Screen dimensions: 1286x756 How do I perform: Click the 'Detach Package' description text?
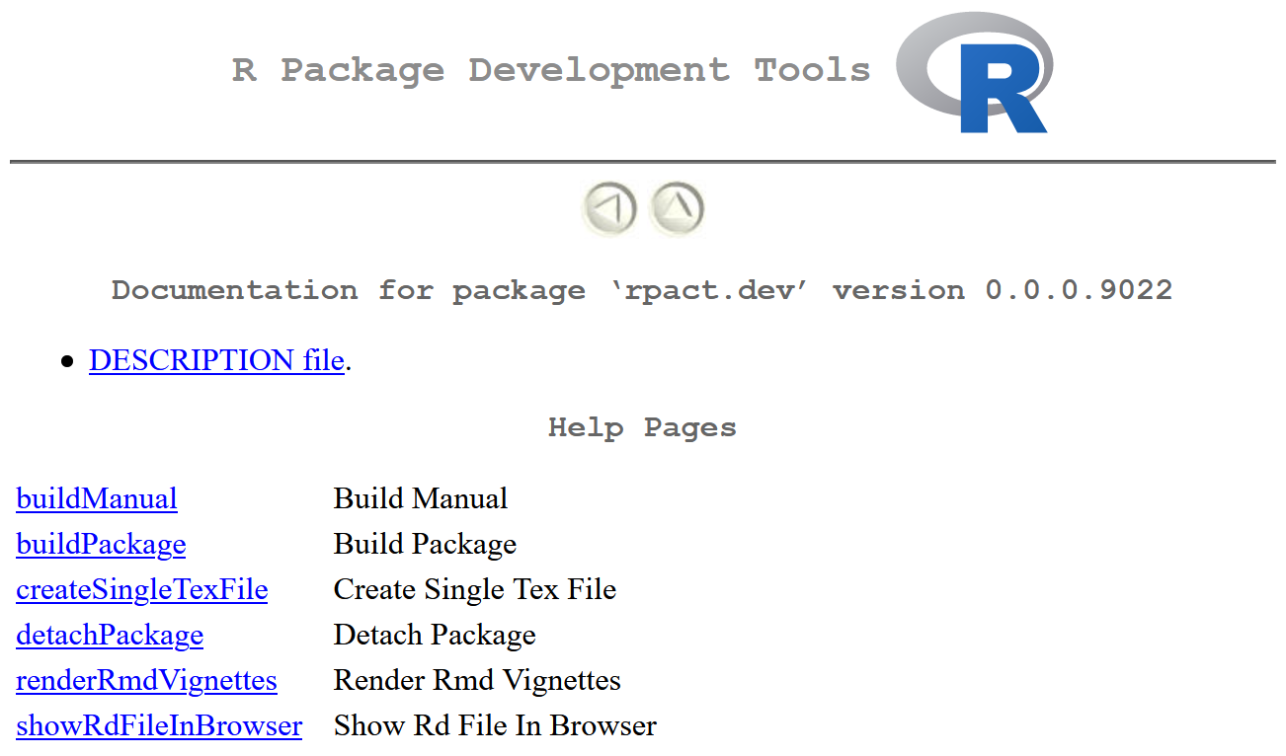click(x=435, y=635)
